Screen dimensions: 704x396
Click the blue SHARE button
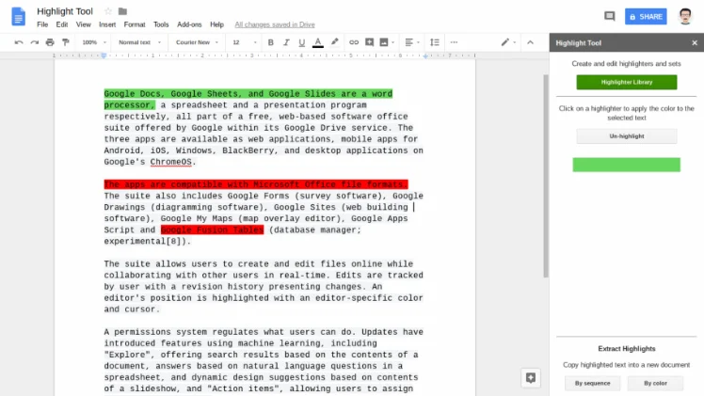(646, 17)
